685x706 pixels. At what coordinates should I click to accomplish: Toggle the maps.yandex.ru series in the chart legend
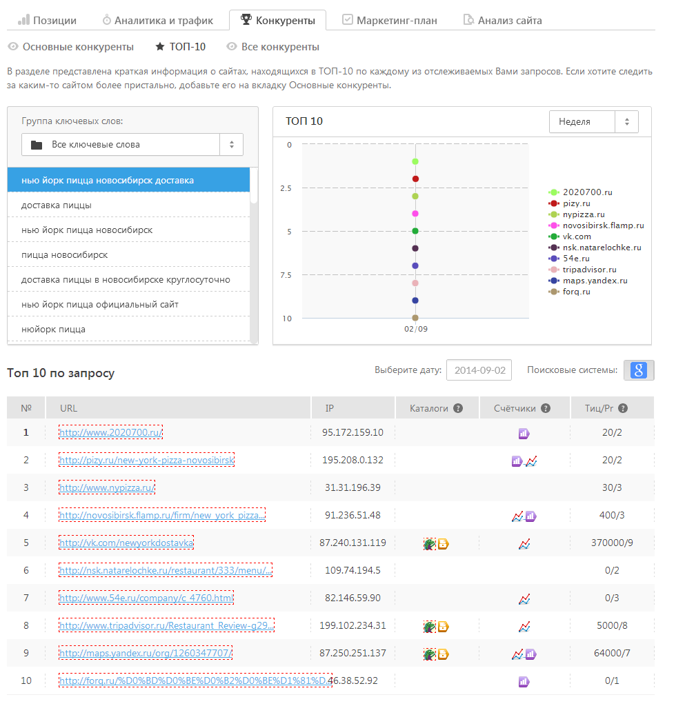click(588, 281)
